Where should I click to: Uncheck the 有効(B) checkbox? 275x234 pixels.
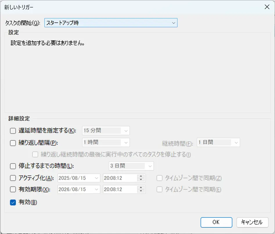pos(13,202)
